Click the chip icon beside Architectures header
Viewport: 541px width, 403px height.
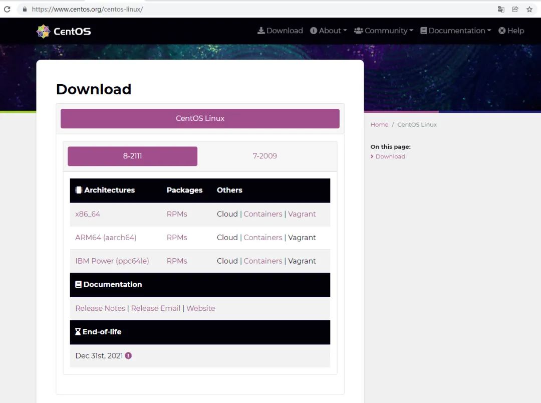point(78,190)
